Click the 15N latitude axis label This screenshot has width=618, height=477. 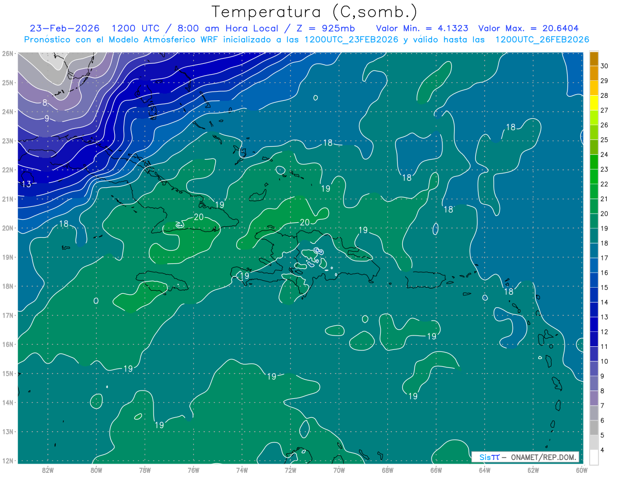click(7, 374)
